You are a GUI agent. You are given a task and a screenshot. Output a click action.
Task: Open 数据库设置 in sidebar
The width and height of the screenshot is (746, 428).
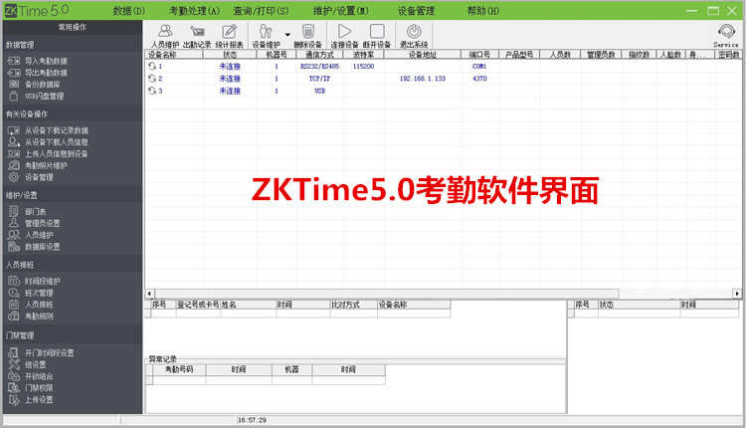[x=34, y=247]
